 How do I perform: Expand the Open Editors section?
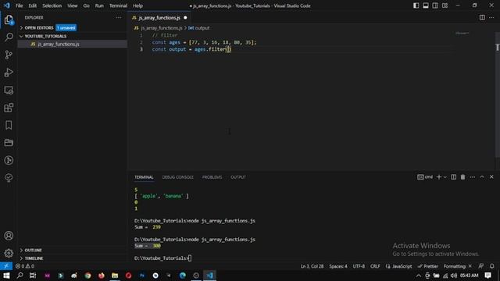39,28
